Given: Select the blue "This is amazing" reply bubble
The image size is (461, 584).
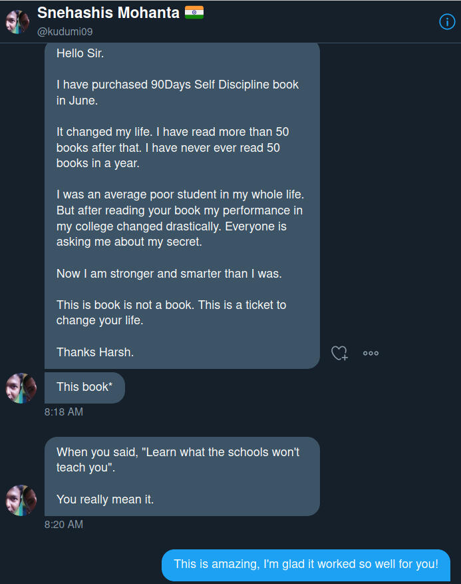Looking at the screenshot, I should pos(306,564).
